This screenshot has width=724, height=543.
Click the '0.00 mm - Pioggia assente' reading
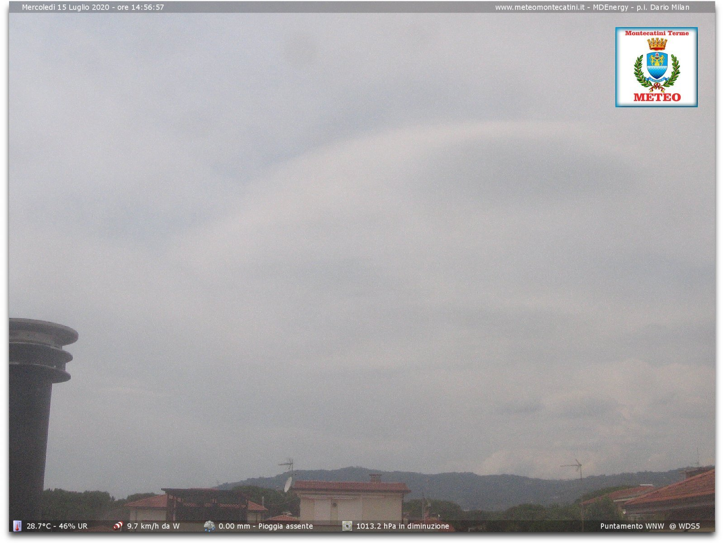(266, 526)
